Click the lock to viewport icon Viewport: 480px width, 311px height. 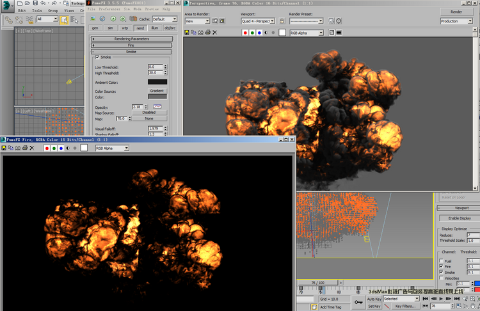pos(282,21)
